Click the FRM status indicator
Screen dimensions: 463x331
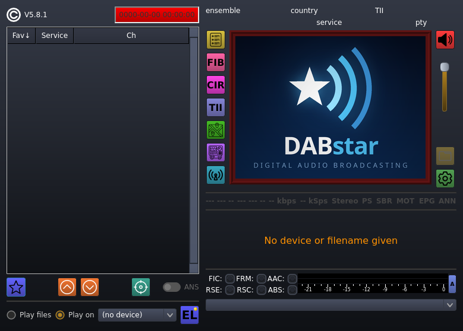[262, 279]
